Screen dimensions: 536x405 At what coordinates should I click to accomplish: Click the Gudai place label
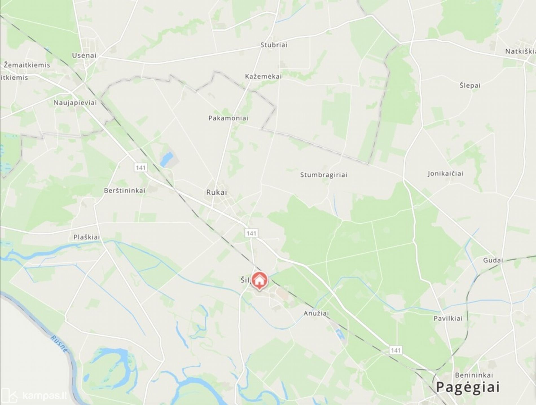[493, 260]
